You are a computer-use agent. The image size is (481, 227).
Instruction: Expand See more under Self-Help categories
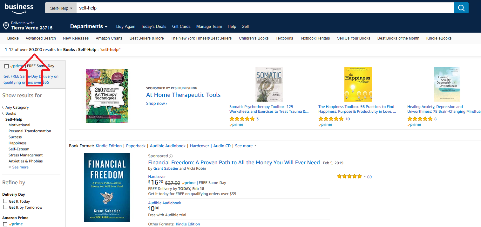point(18,167)
